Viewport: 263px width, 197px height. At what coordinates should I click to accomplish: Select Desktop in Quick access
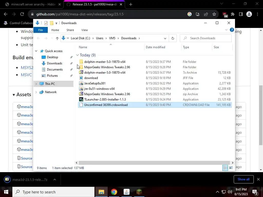click(52, 57)
